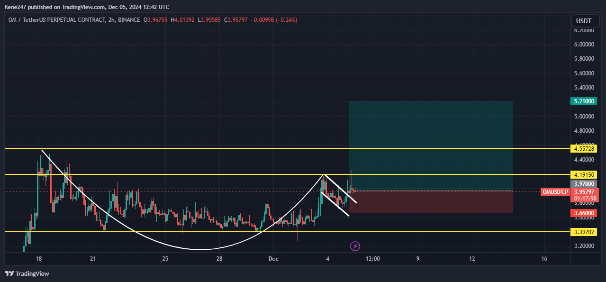The height and width of the screenshot is (282, 606).
Task: Click the 12:00 label on time axis
Action: [373, 259]
